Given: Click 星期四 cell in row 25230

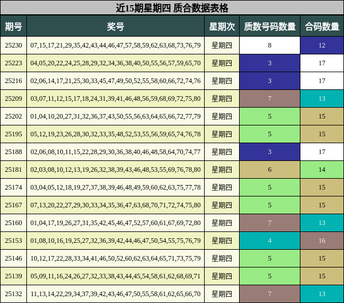Looking at the screenshot, I should [x=222, y=45].
